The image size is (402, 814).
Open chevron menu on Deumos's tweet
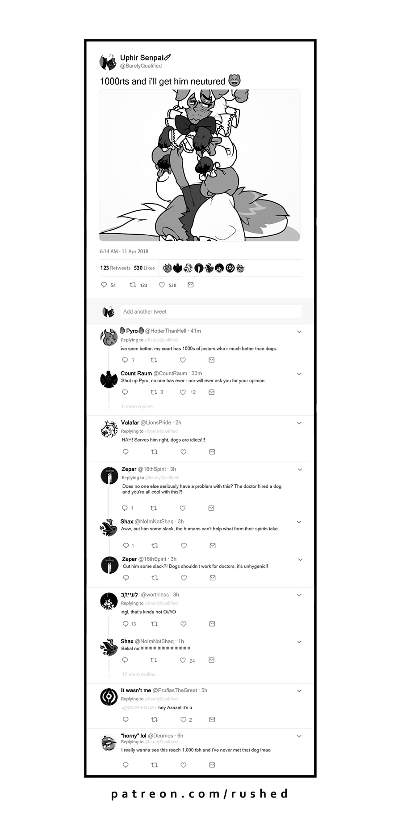coord(299,736)
